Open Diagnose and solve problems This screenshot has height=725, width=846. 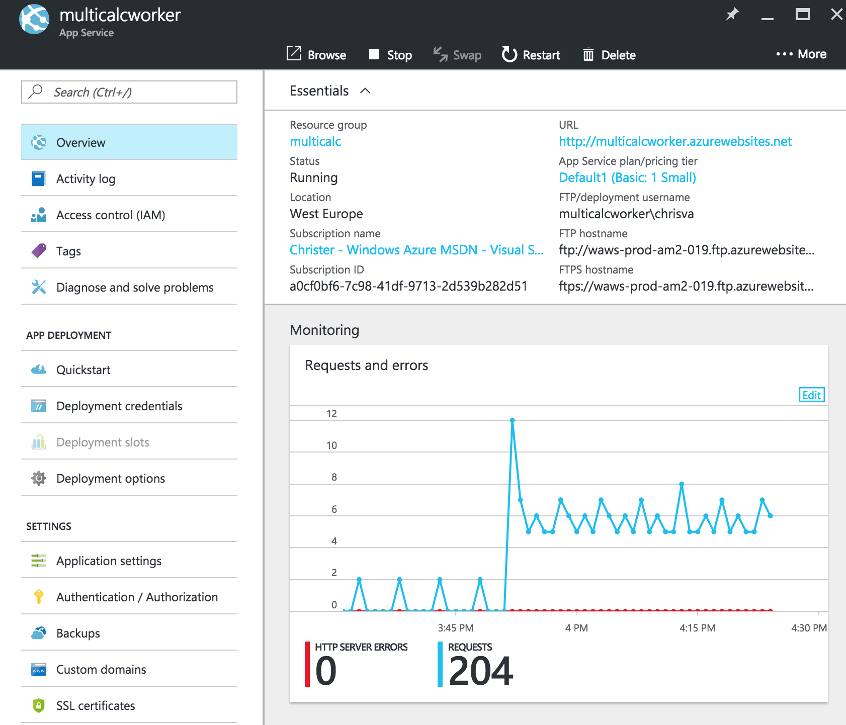[129, 287]
